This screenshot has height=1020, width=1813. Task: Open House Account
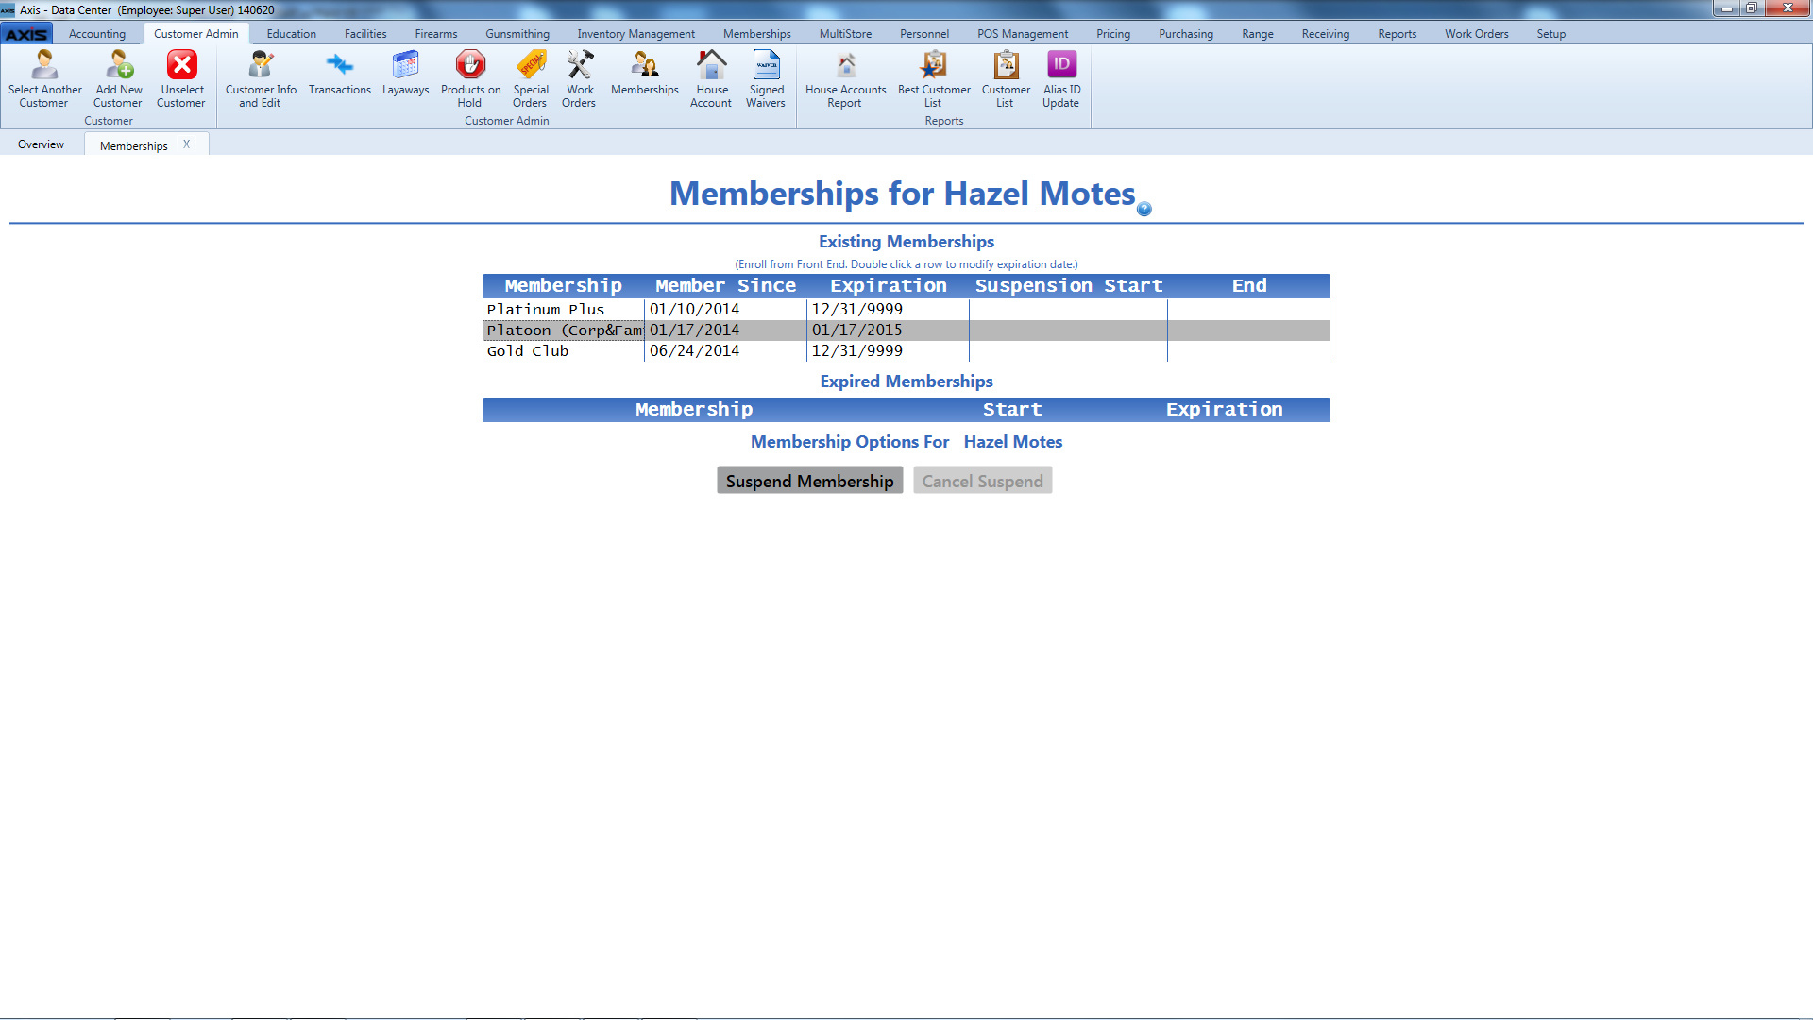(x=711, y=78)
